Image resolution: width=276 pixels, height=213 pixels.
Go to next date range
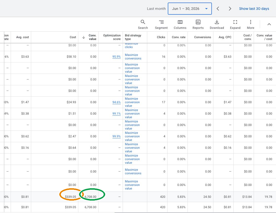point(230,9)
